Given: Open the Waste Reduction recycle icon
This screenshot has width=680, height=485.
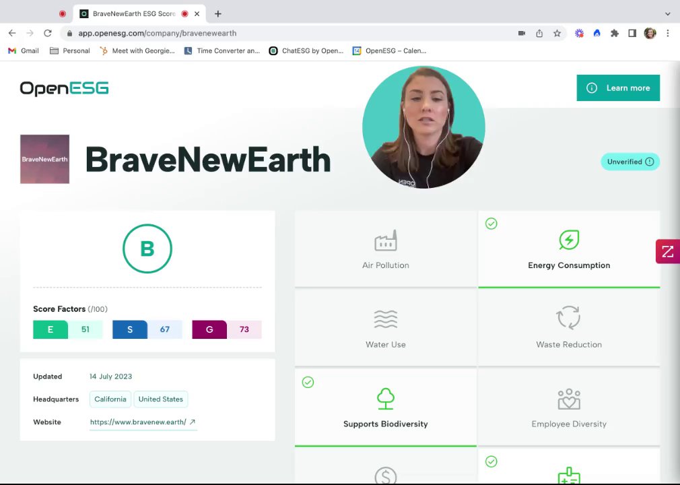Looking at the screenshot, I should pyautogui.click(x=568, y=318).
